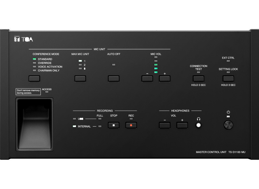The width and height of the screenshot is (259, 189).
Task: Click the STANDARD mode green LED
Action: (34, 59)
